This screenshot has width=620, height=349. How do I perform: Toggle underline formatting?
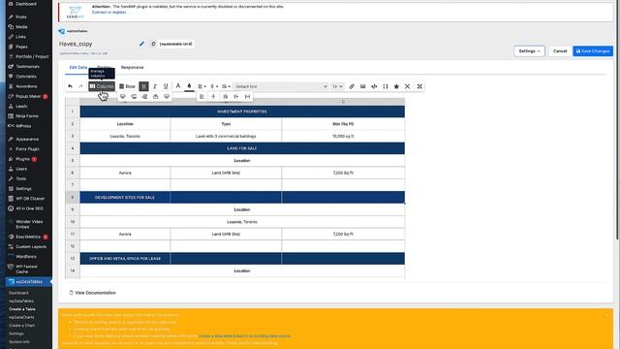pos(166,86)
